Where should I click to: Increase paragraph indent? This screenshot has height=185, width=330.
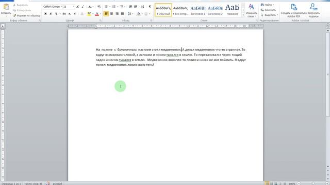point(136,7)
